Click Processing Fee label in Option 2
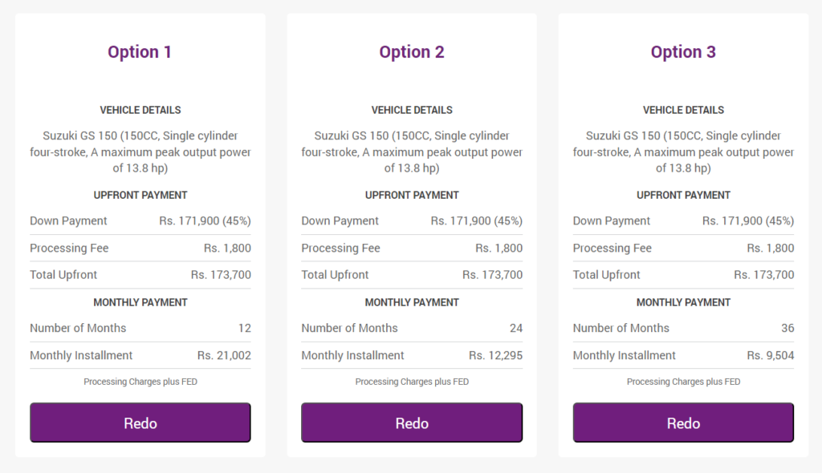This screenshot has width=822, height=473. pos(340,248)
